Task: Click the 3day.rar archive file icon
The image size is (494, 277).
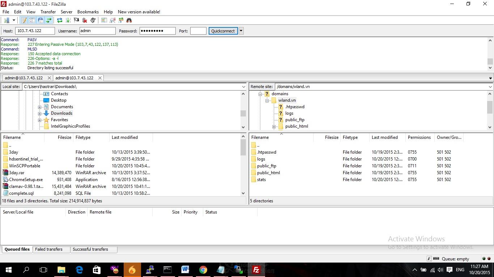Action: coord(5,173)
